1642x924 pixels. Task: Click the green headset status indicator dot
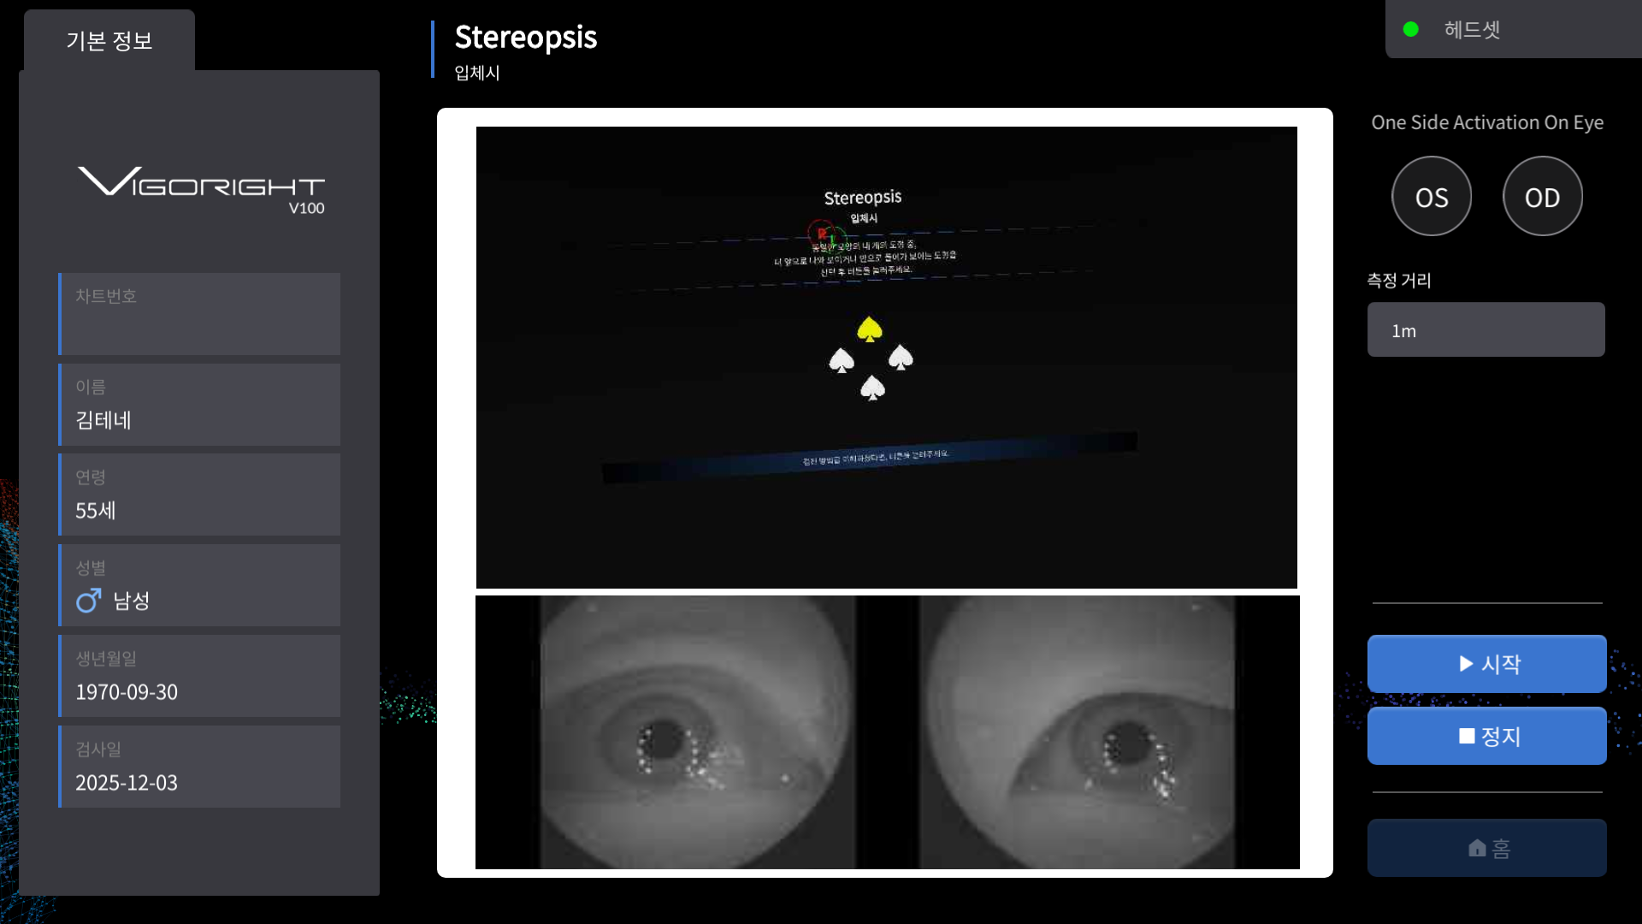click(x=1411, y=28)
